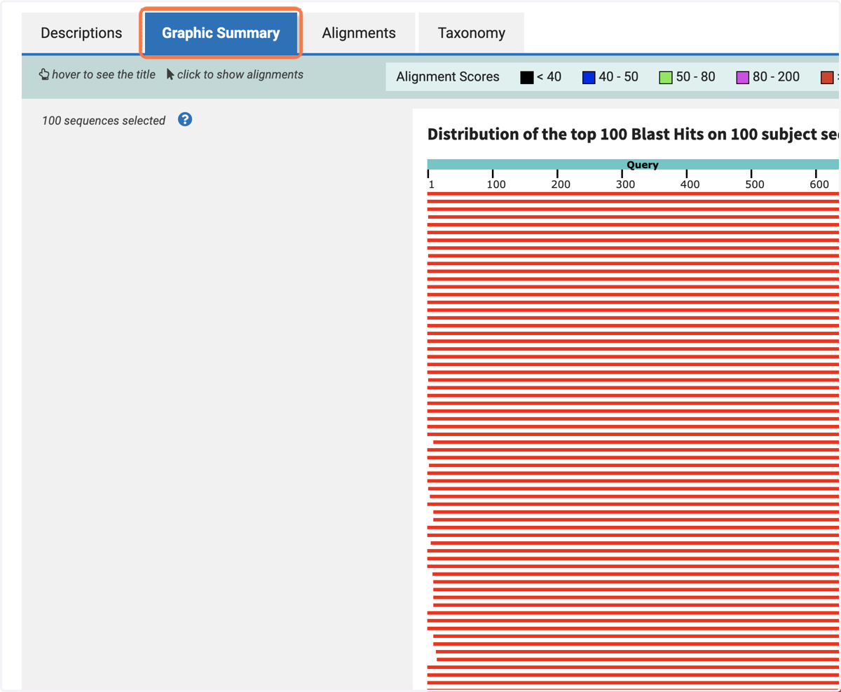This screenshot has width=841, height=692.
Task: Click the 'Alignment Scores' label
Action: click(x=448, y=77)
